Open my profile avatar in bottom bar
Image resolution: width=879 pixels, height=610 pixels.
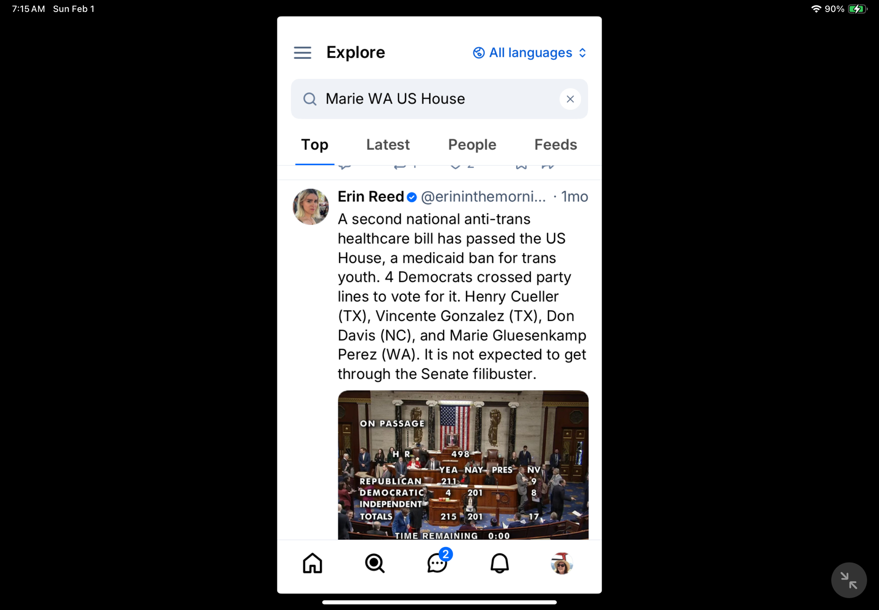(562, 563)
